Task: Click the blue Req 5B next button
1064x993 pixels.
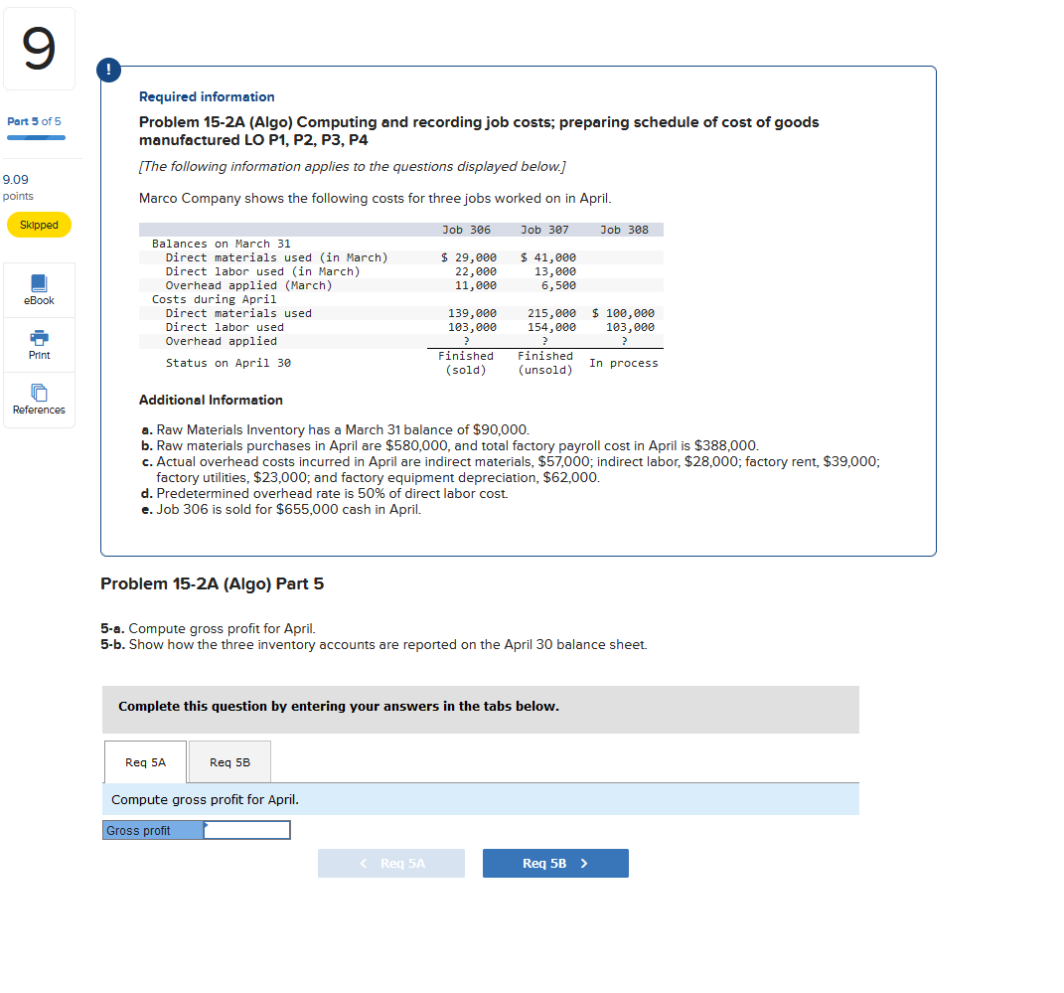Action: [555, 864]
